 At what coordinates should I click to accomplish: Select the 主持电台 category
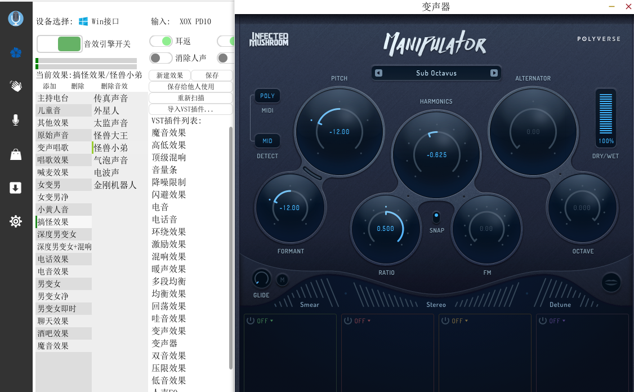click(64, 98)
